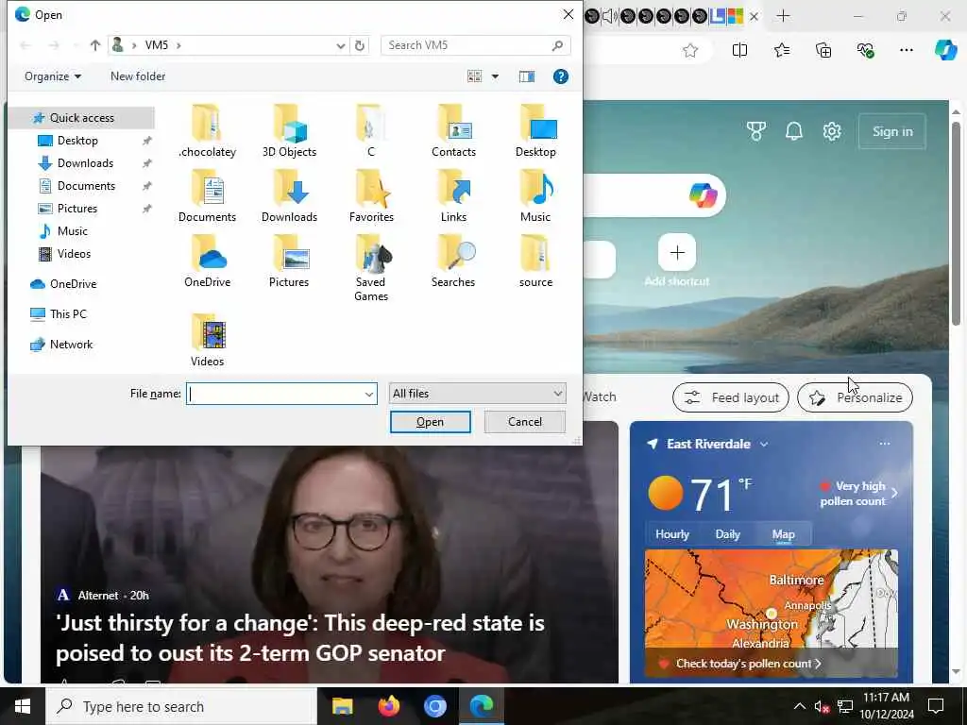967x725 pixels.
Task: Open the Contacts folder
Action: click(x=453, y=130)
